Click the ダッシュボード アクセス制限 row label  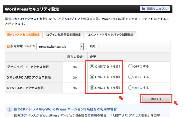pos(28,67)
